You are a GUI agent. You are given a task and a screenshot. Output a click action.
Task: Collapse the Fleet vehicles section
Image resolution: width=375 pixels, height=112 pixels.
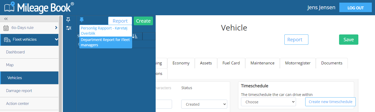(56, 39)
